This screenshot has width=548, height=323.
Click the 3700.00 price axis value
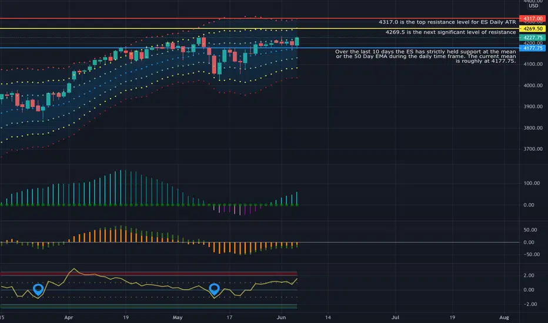[533, 149]
